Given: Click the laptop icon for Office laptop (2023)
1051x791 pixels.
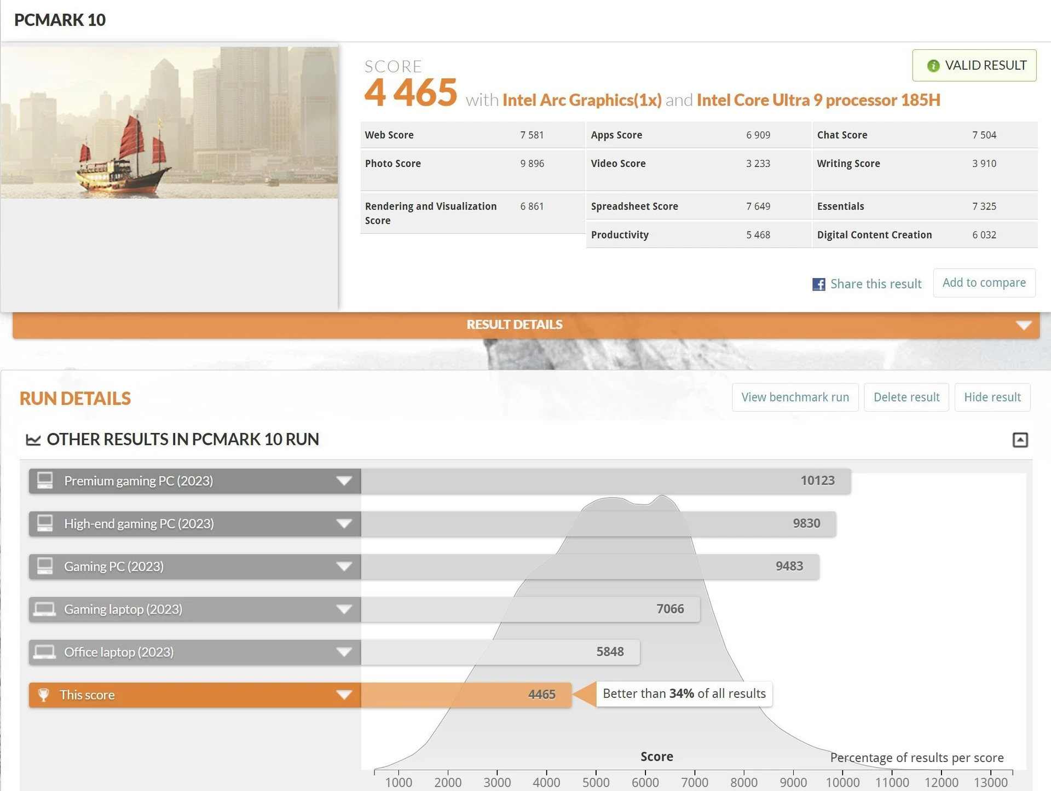Looking at the screenshot, I should (44, 652).
